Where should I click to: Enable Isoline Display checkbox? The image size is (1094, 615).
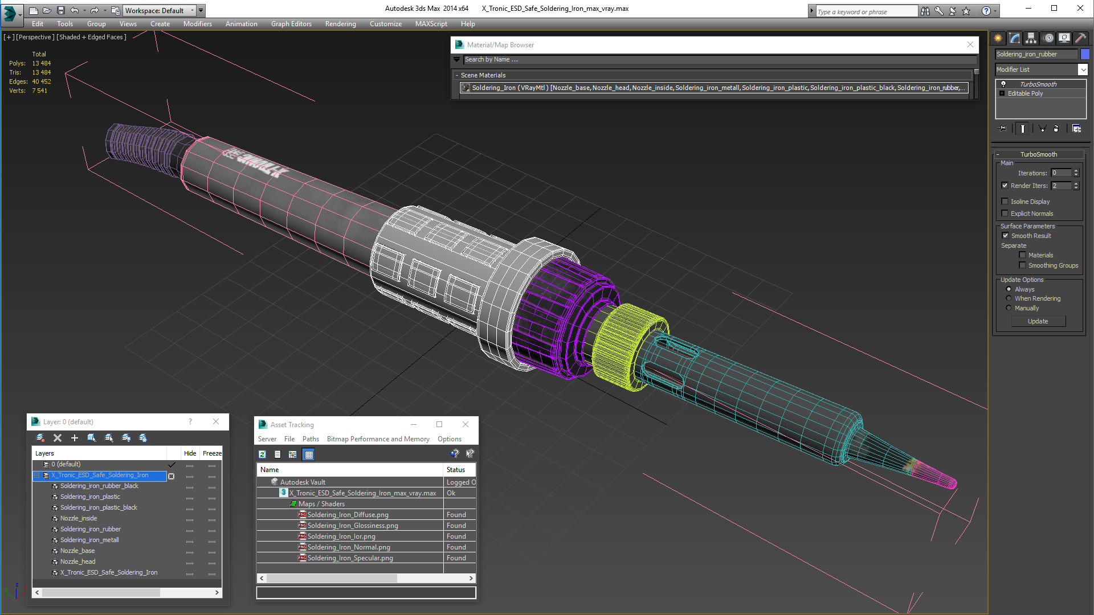pyautogui.click(x=1005, y=202)
